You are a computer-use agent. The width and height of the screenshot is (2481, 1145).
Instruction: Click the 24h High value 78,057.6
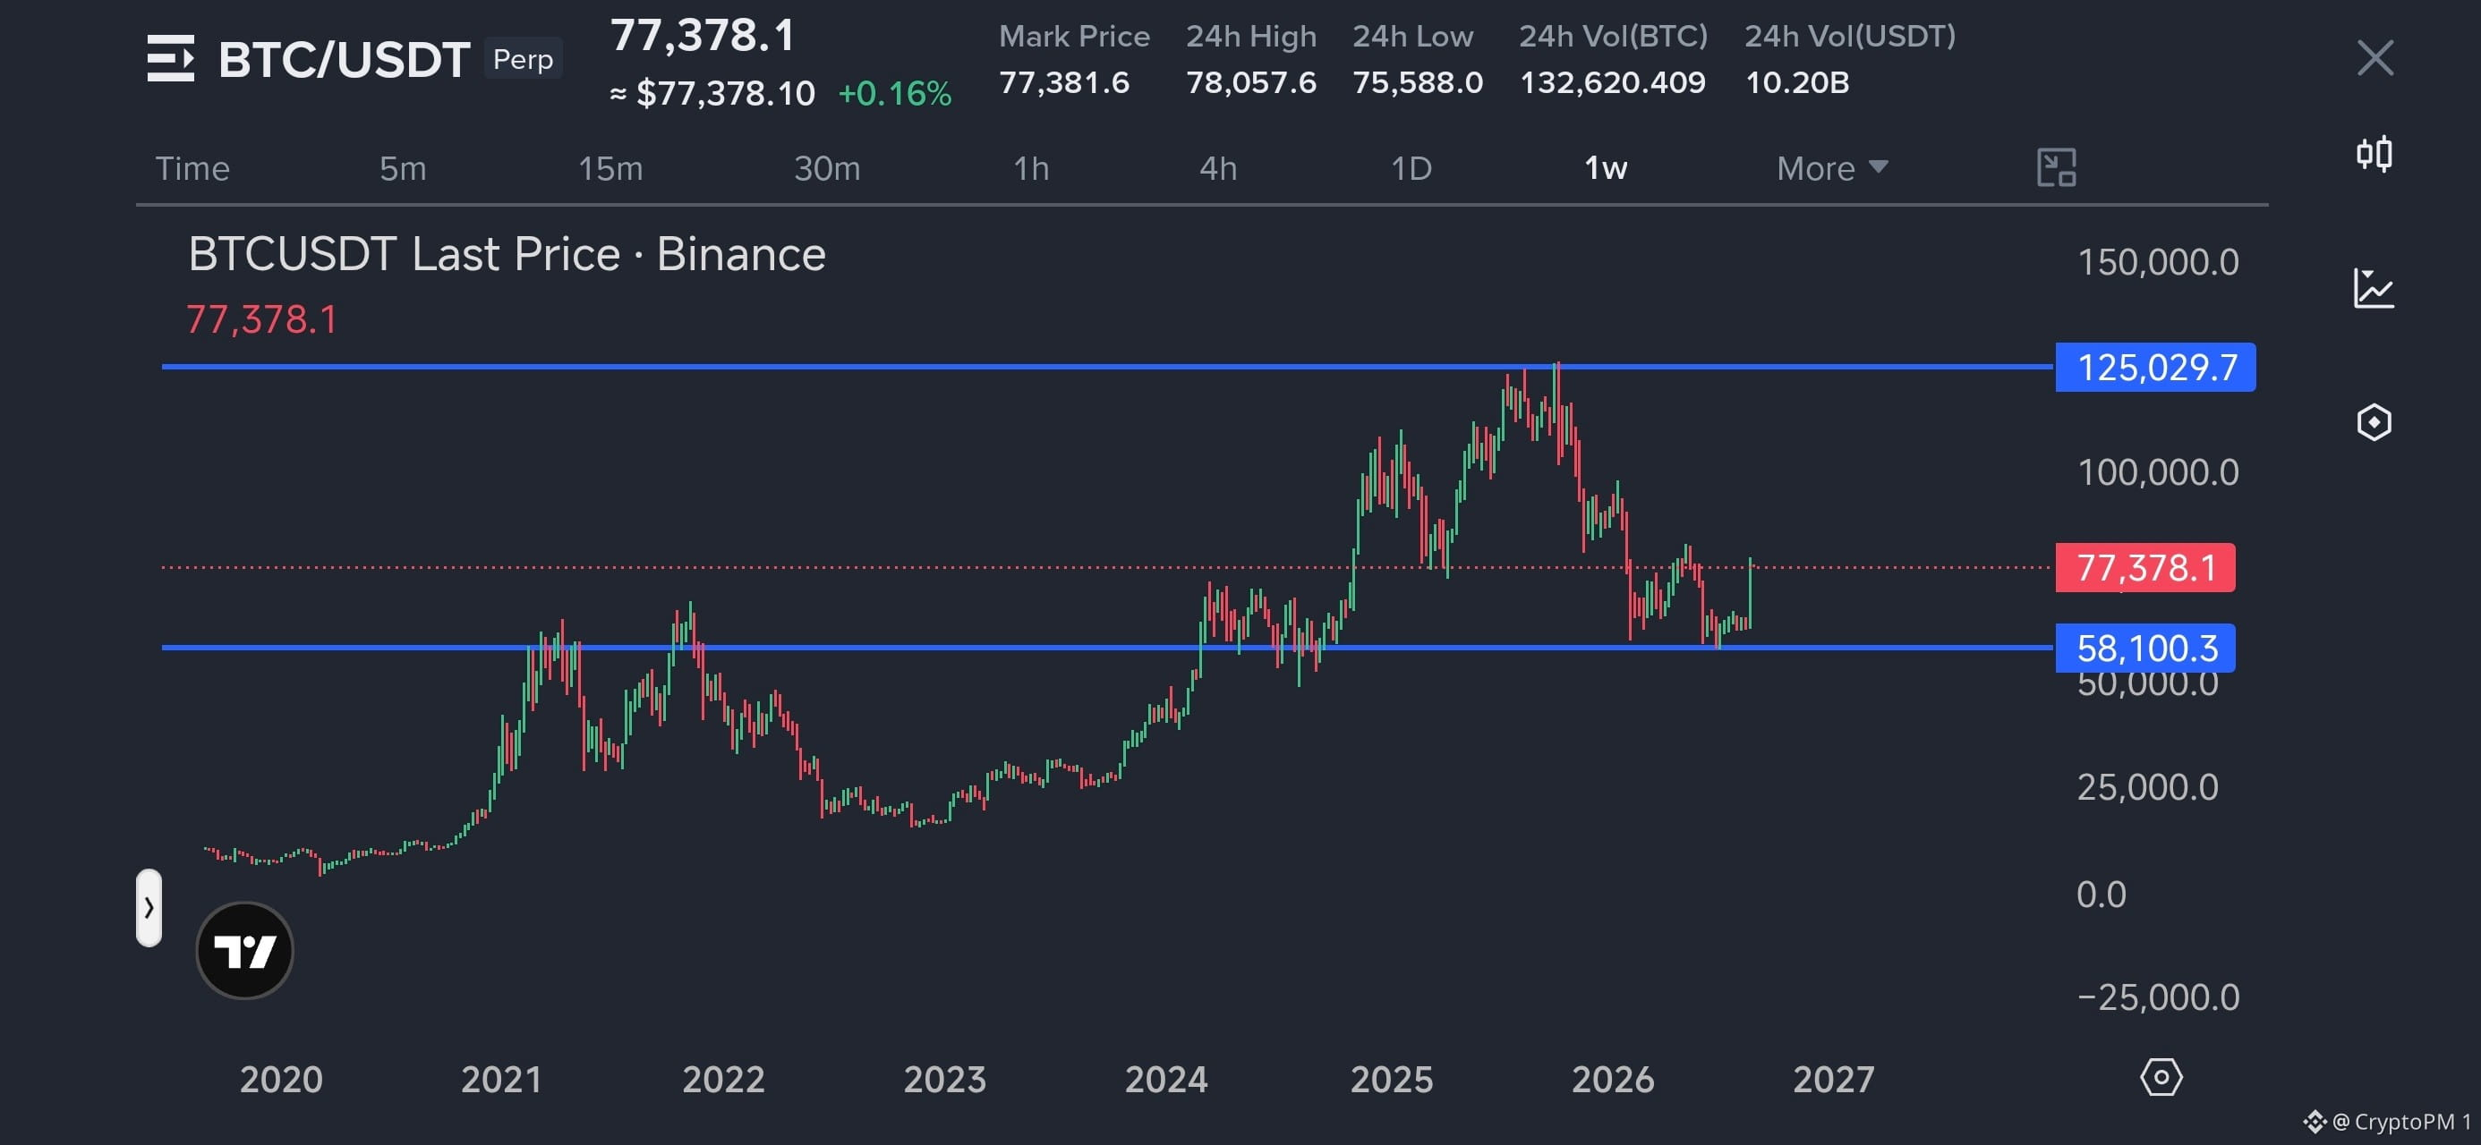click(1251, 82)
